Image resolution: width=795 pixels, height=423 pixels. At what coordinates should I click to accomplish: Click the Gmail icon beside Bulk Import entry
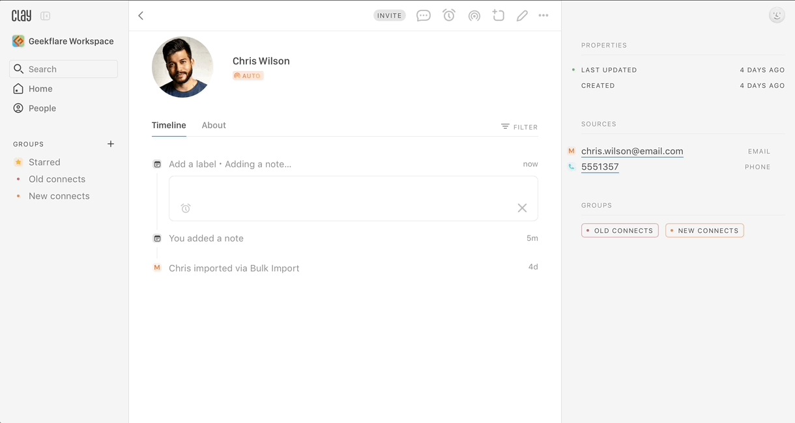click(x=157, y=267)
